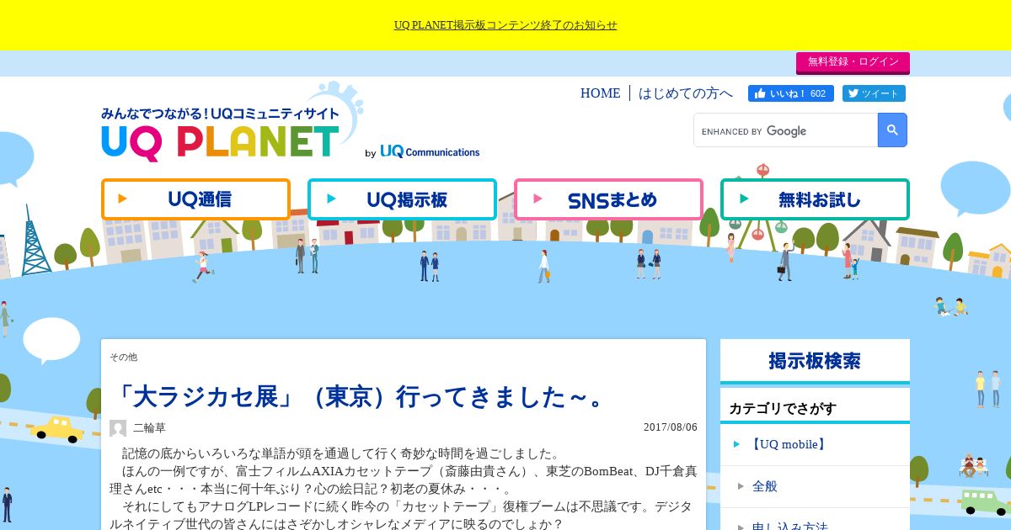Open the 無料お試し menu tab
The image size is (1011, 530).
pos(815,199)
